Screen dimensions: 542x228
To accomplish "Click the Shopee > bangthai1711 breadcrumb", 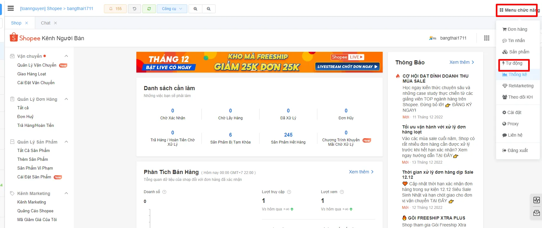I will click(x=57, y=8).
